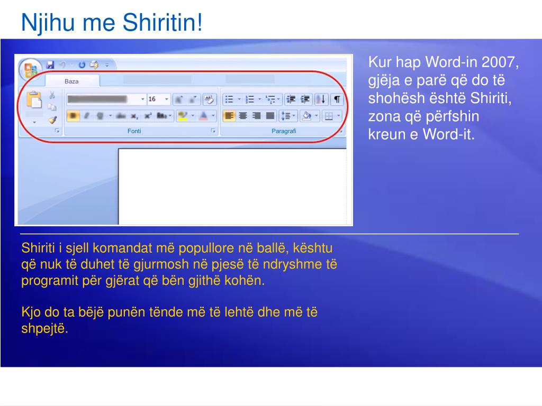The height and width of the screenshot is (406, 542).
Task: Clear formatting with the eraser icon
Action: [x=209, y=99]
